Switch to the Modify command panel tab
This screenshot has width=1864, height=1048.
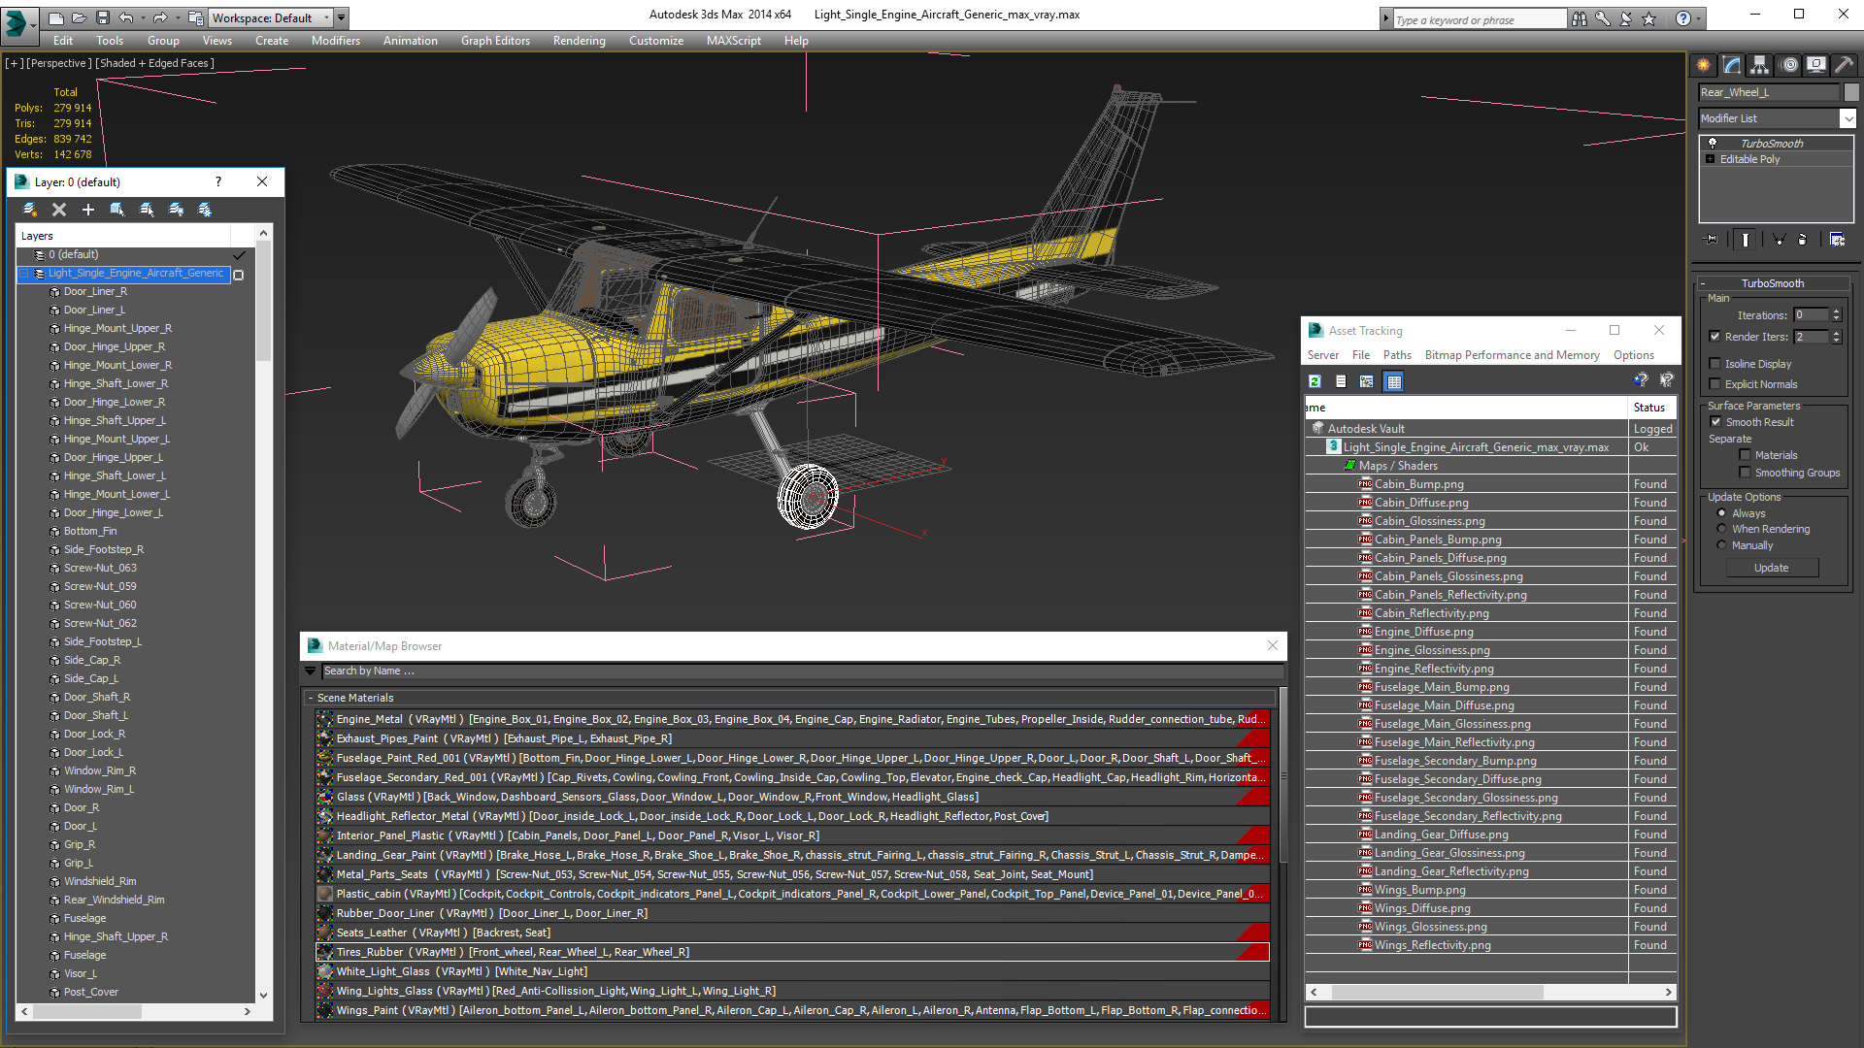coord(1732,65)
